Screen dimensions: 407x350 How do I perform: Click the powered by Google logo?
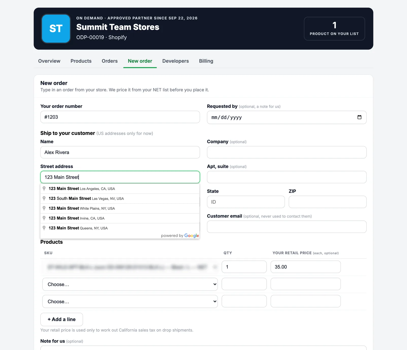180,235
